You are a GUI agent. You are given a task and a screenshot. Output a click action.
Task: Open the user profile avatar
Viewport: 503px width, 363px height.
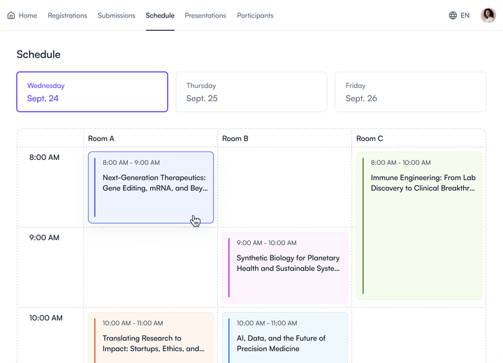[488, 15]
